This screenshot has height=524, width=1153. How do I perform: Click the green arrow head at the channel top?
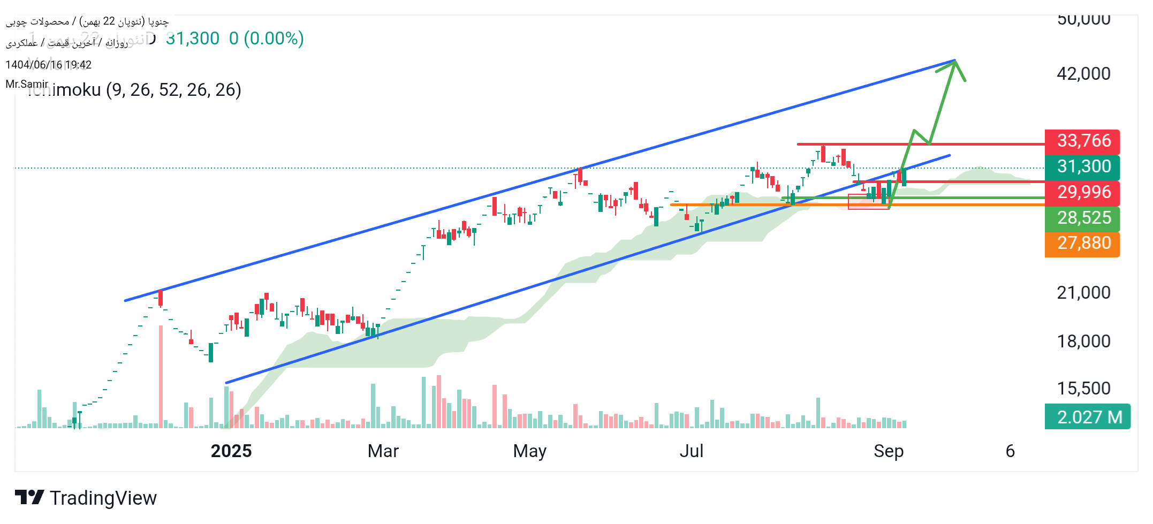tap(954, 65)
